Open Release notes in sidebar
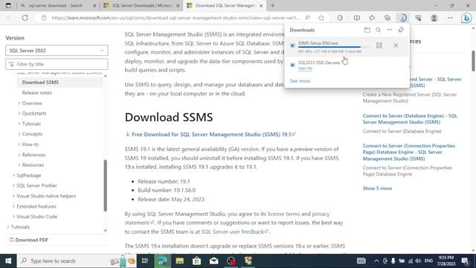The image size is (476, 268). 36,92
